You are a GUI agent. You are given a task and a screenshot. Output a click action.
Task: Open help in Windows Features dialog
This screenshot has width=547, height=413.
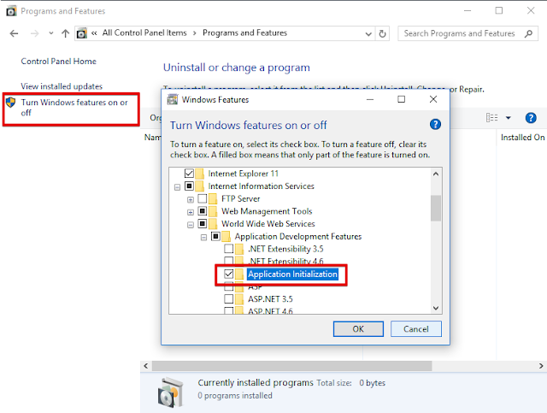pyautogui.click(x=435, y=124)
